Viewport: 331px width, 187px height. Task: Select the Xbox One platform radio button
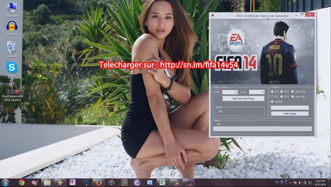tap(293, 91)
